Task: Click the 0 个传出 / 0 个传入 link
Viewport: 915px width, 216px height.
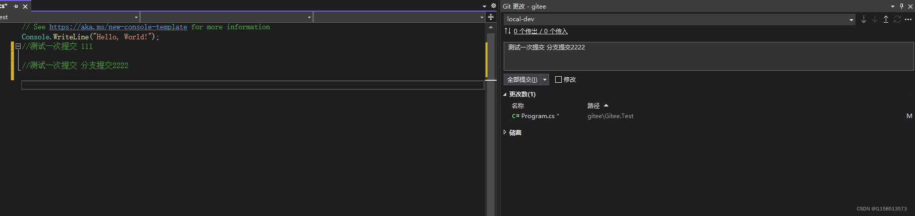Action: (x=540, y=31)
